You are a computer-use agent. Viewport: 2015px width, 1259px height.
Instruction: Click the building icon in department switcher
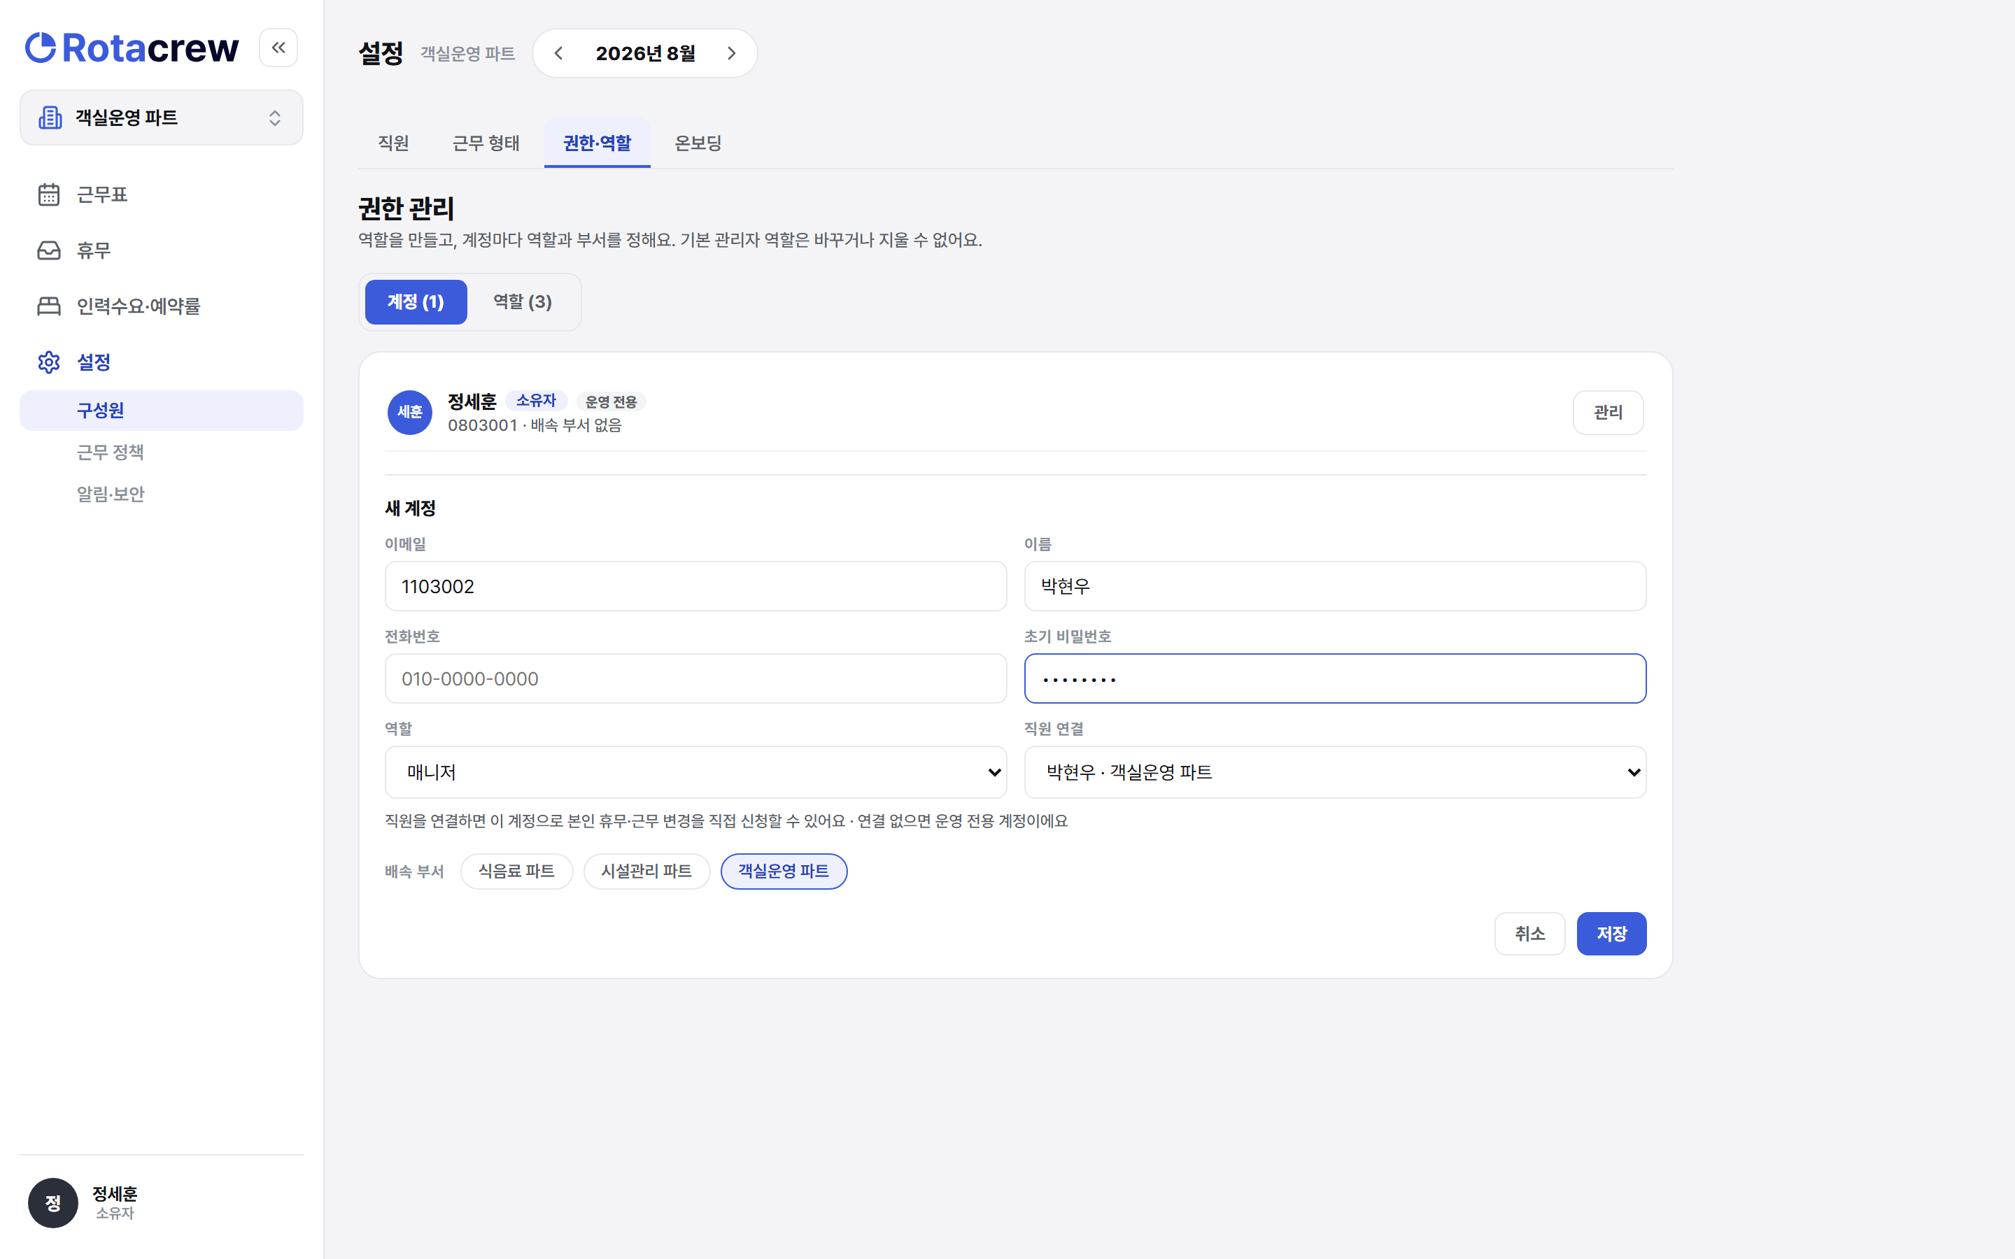click(x=50, y=118)
